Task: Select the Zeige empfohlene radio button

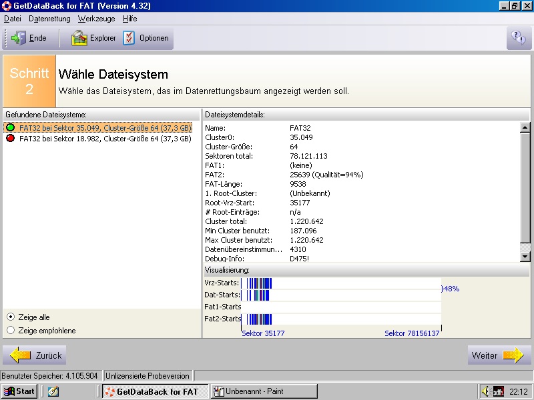Action: pyautogui.click(x=11, y=330)
